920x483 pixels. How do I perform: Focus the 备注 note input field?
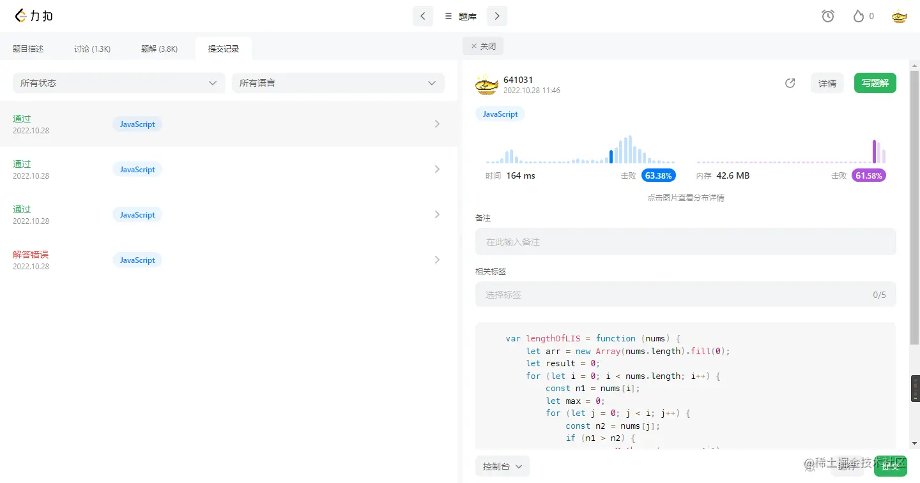(686, 242)
